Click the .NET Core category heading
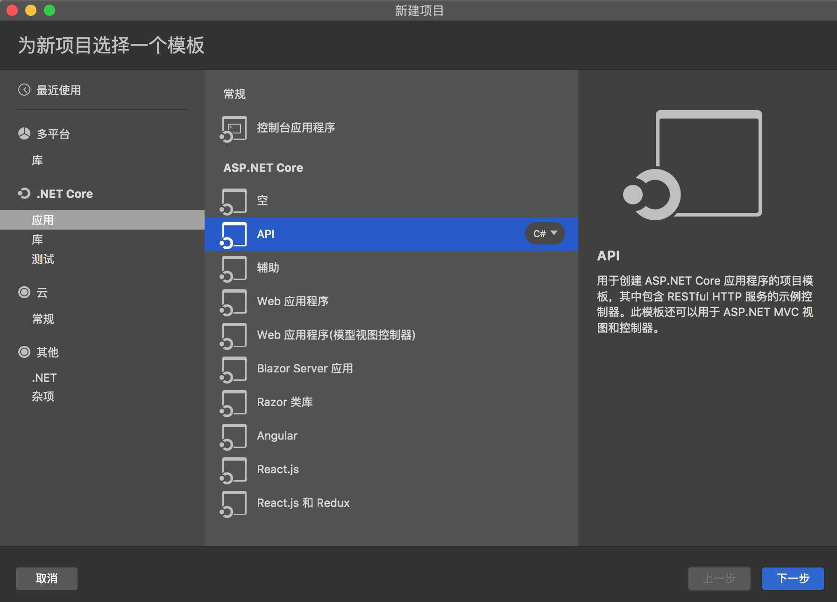The width and height of the screenshot is (837, 602). (x=65, y=194)
